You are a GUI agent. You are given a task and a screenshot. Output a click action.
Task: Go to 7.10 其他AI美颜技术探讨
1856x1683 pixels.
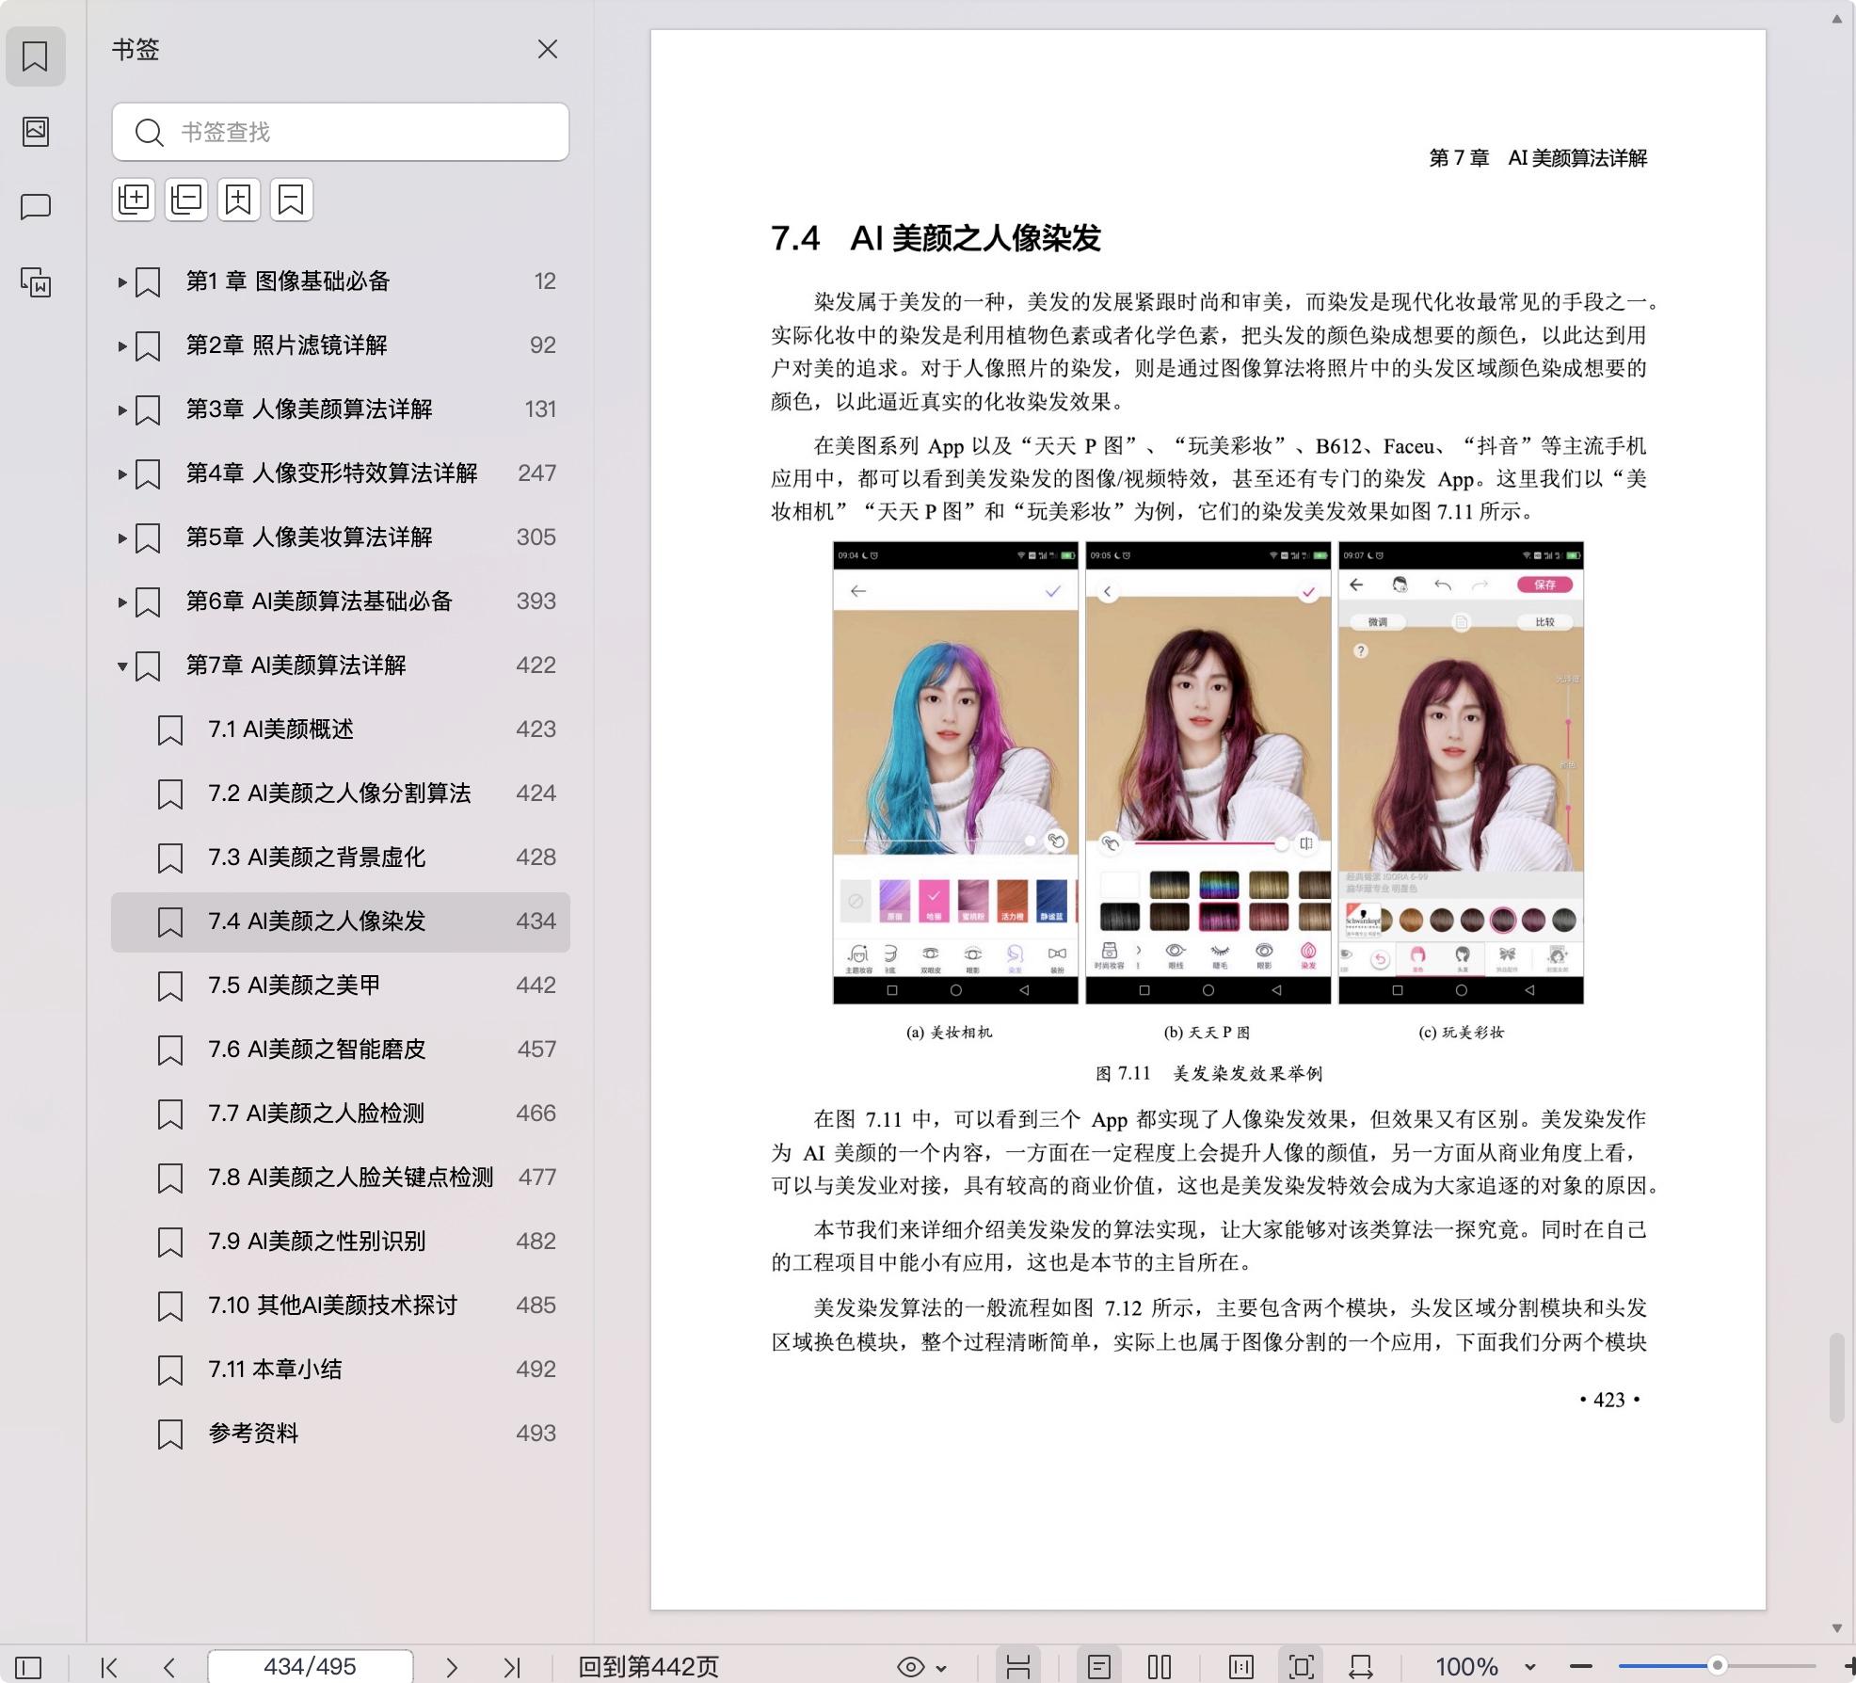tap(341, 1306)
